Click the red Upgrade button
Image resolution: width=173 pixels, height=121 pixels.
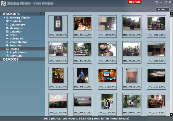[x=135, y=2]
